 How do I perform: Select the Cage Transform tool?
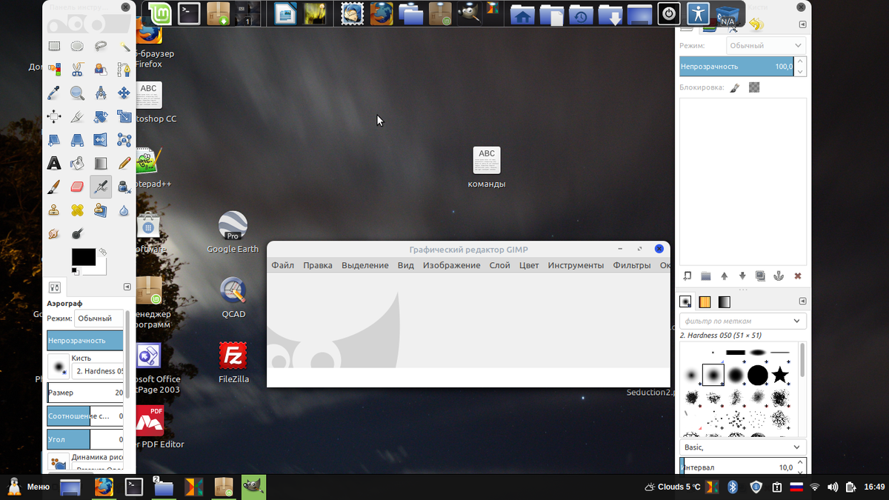pos(124,140)
